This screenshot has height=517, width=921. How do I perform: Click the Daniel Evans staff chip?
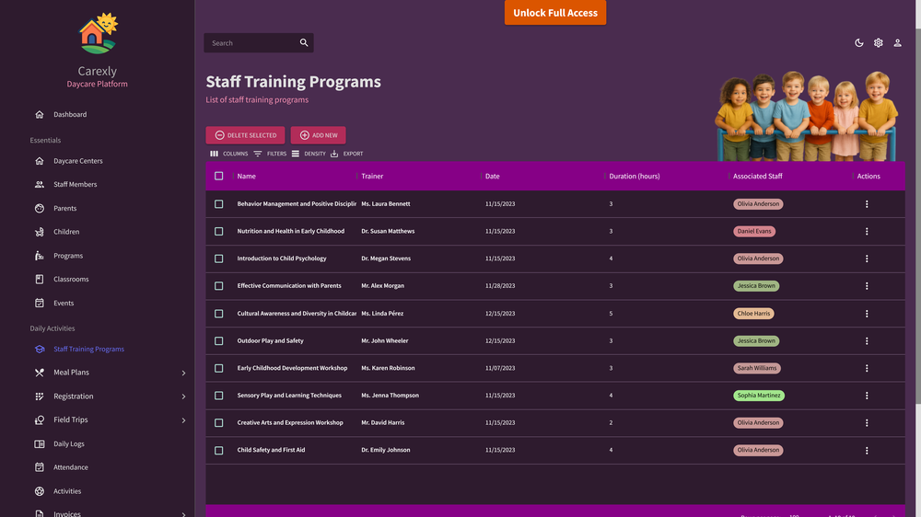[x=753, y=231]
